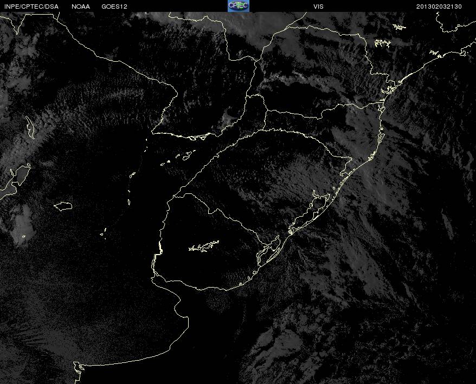Viewport: 476px width, 384px height.
Task: Click the elongated reservoir outline inside Uruguay
Action: coord(204,246)
